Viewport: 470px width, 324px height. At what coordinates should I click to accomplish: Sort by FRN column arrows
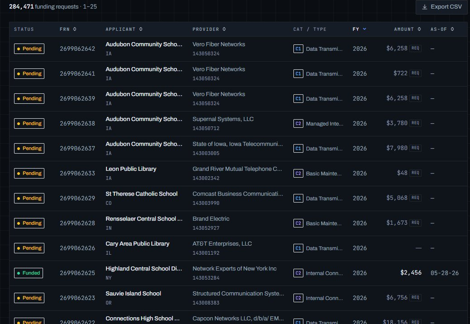(75, 29)
